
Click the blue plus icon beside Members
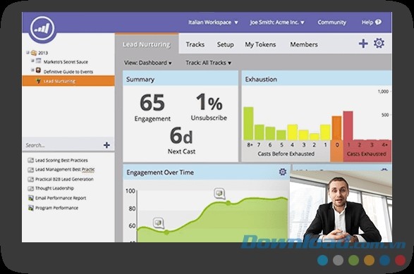pyautogui.click(x=363, y=44)
